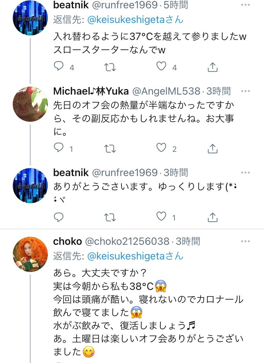Like beatnik's tweet with 4 likes
Viewport: 264px width, 363px height.
161,66
